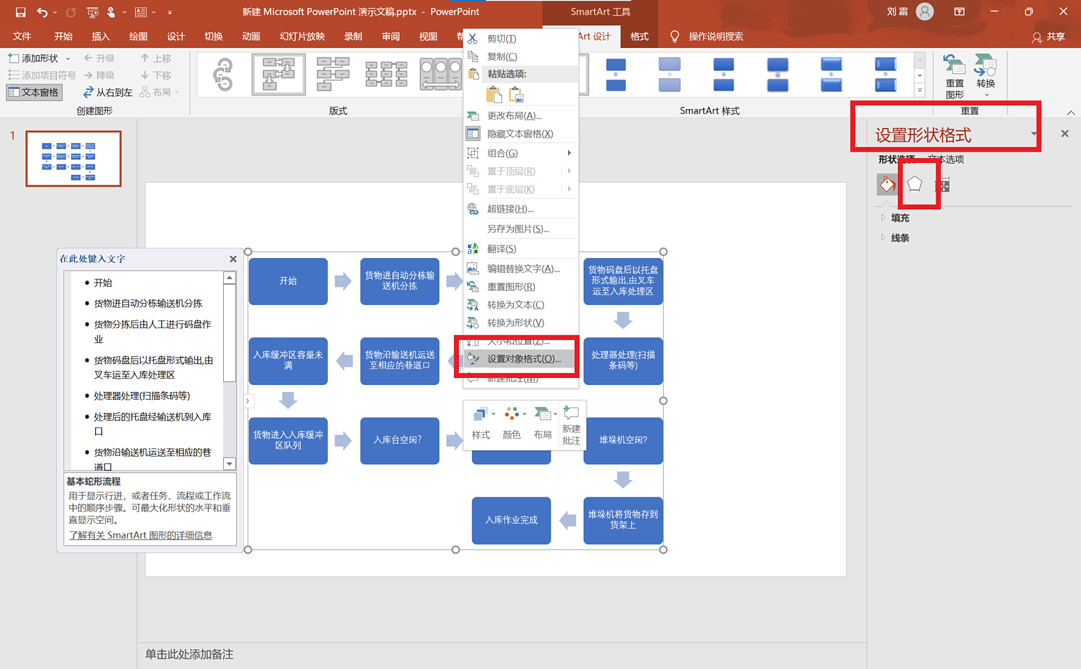1081x669 pixels.
Task: Select the circular flow layout thumbnail
Action: (223, 74)
